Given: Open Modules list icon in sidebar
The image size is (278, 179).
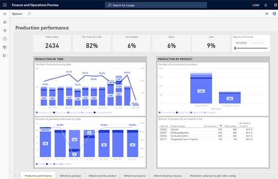Looking at the screenshot, I should (5, 56).
